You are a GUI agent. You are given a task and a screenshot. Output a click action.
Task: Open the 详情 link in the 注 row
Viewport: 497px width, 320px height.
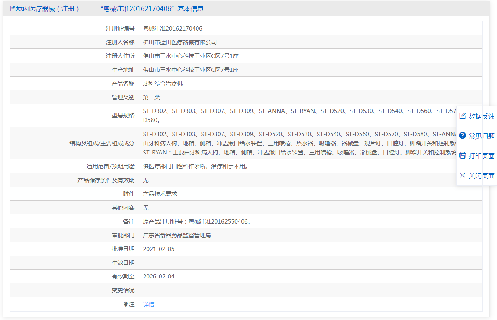point(148,304)
